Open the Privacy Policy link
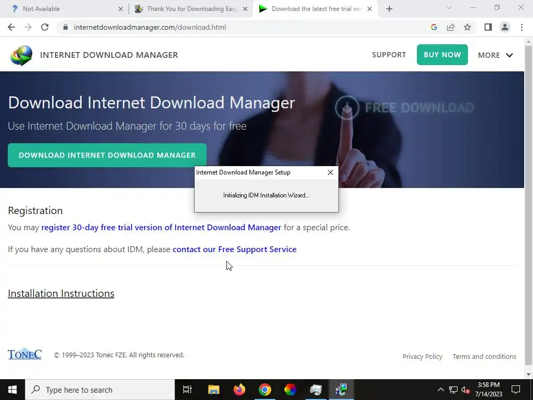Screen dimensions: 533x400 click(x=422, y=356)
